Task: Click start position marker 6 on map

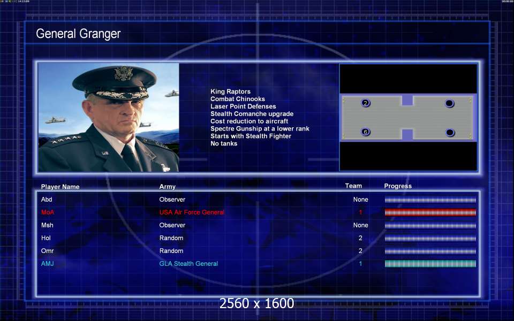Action: (x=366, y=132)
